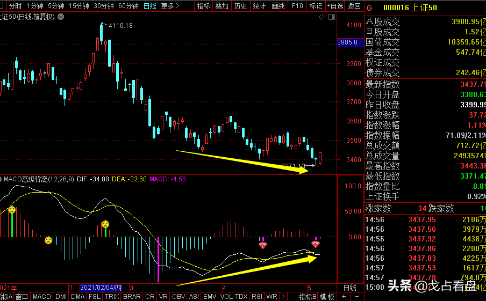Expand the 更多 periods dropdown
Viewport: 486px width, 301px height.
[x=170, y=6]
